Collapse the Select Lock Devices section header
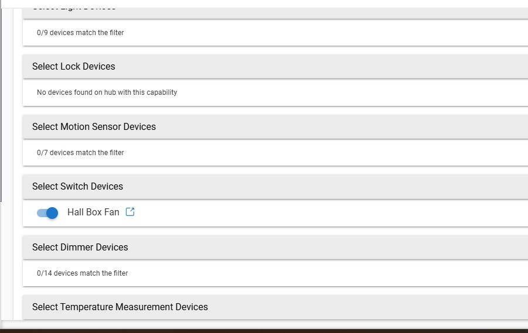Viewport: 528px width, 333px height. (275, 66)
